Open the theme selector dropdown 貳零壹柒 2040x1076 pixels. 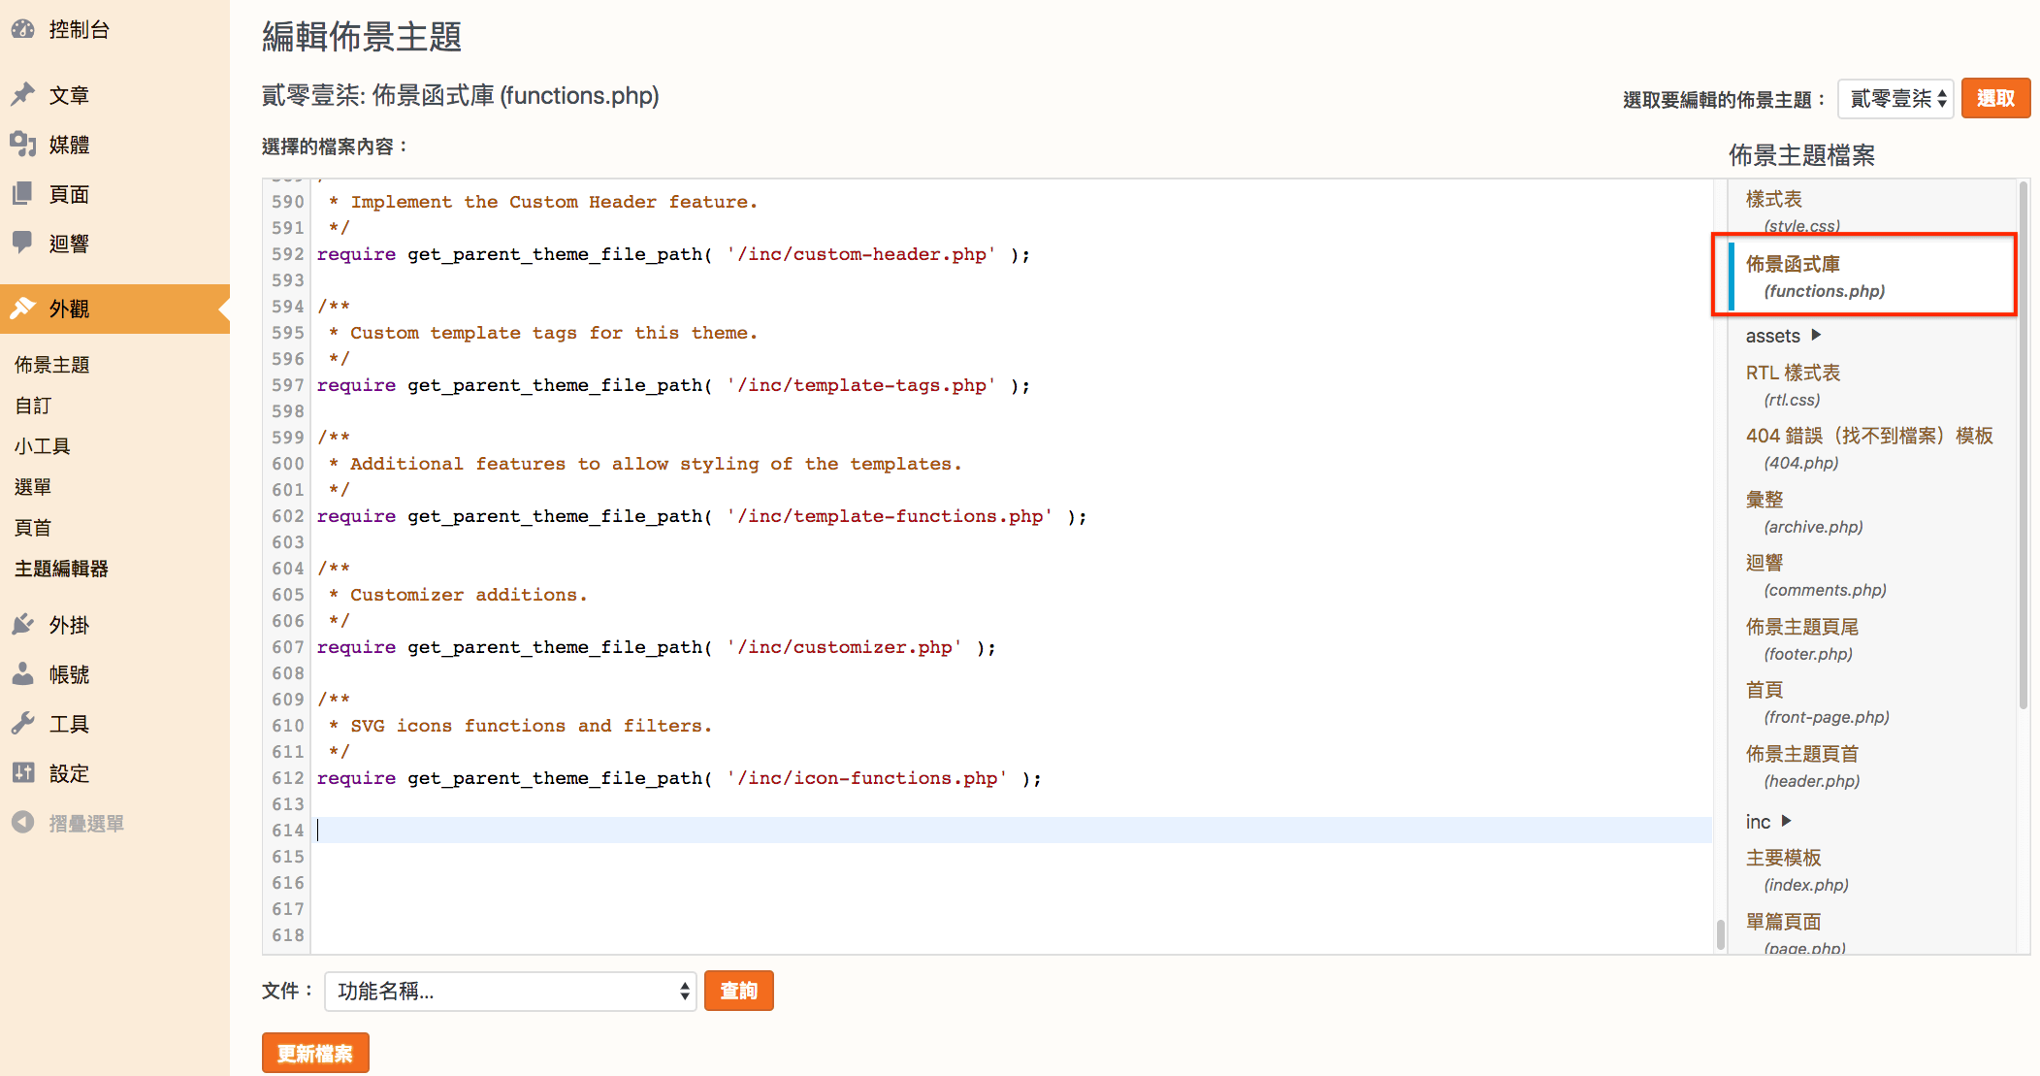tap(1895, 98)
